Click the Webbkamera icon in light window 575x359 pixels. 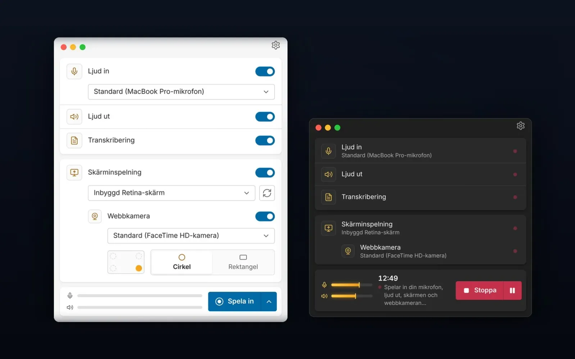(x=95, y=216)
